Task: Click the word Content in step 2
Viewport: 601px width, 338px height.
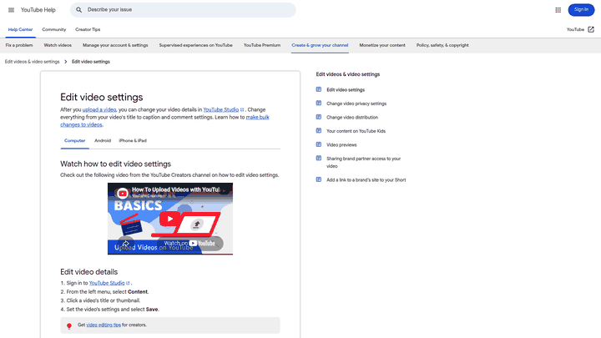Action: tap(138, 292)
